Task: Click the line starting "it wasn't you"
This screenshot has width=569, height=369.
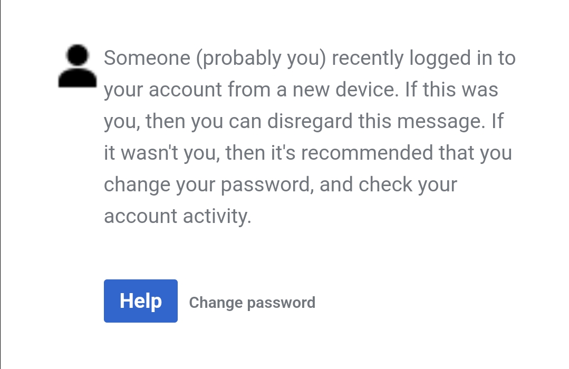Action: pos(307,153)
